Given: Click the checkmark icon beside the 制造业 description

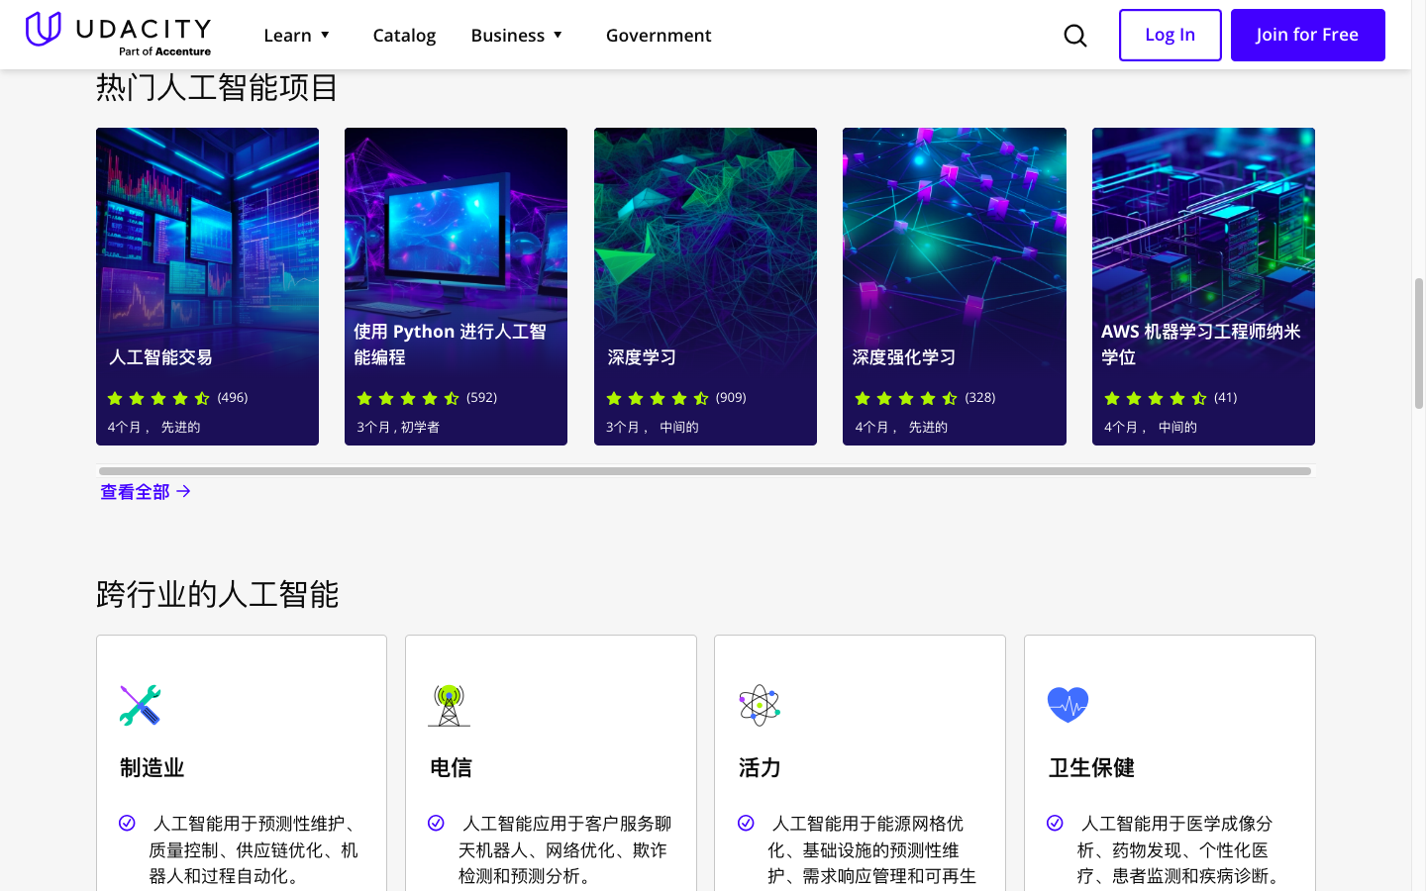Looking at the screenshot, I should 127,823.
